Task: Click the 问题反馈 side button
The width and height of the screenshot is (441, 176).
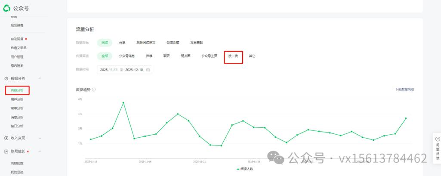Action: pos(438,148)
